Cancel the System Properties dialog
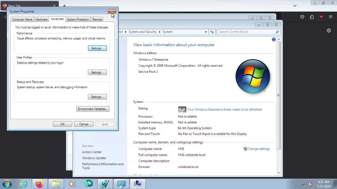The width and height of the screenshot is (337, 189). [x=84, y=124]
